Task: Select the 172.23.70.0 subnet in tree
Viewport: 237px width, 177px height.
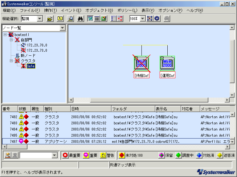Action: (37, 45)
